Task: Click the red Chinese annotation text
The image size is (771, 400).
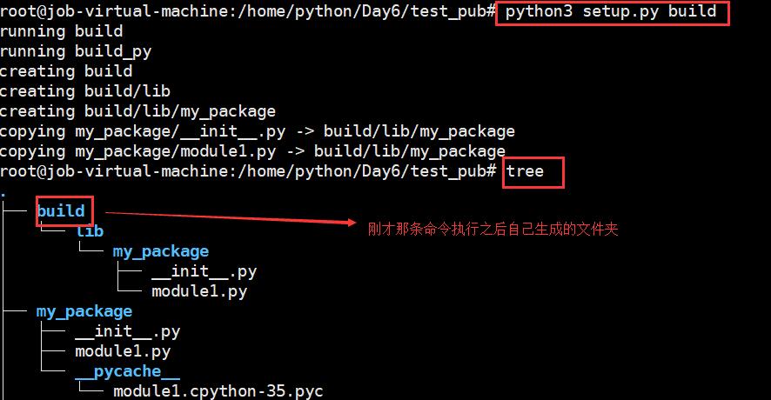Action: click(x=493, y=229)
